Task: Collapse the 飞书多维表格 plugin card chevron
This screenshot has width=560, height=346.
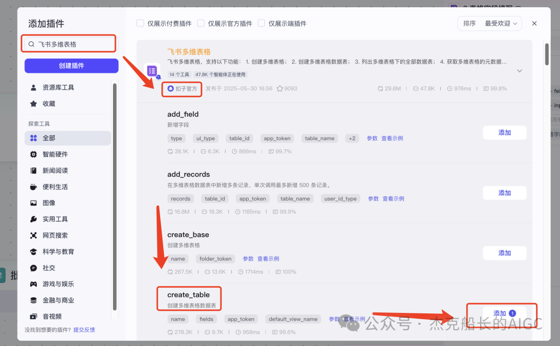Action: pyautogui.click(x=520, y=71)
